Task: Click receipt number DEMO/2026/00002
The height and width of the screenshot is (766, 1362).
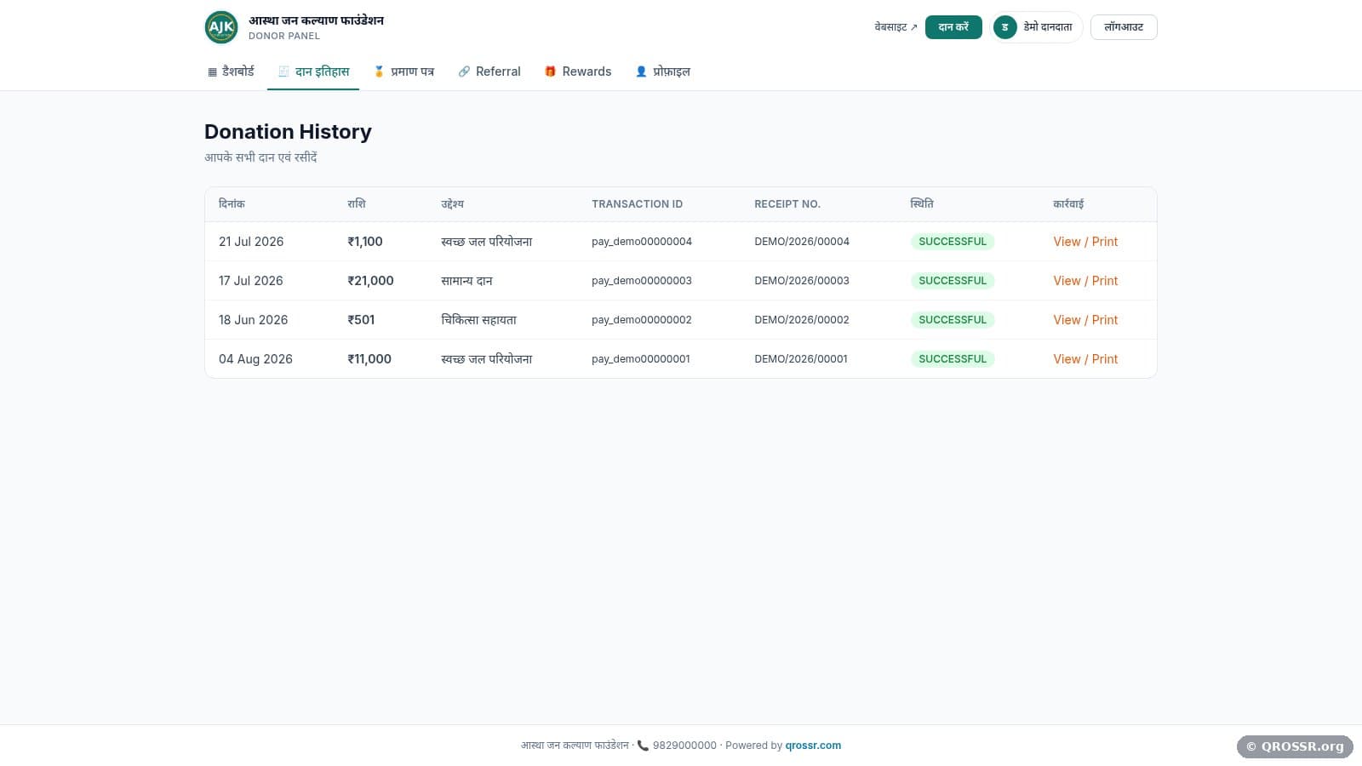Action: 802,320
